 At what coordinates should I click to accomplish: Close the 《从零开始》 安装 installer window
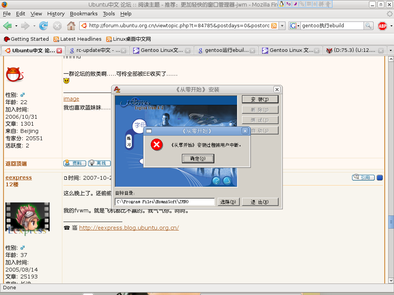[x=277, y=89]
